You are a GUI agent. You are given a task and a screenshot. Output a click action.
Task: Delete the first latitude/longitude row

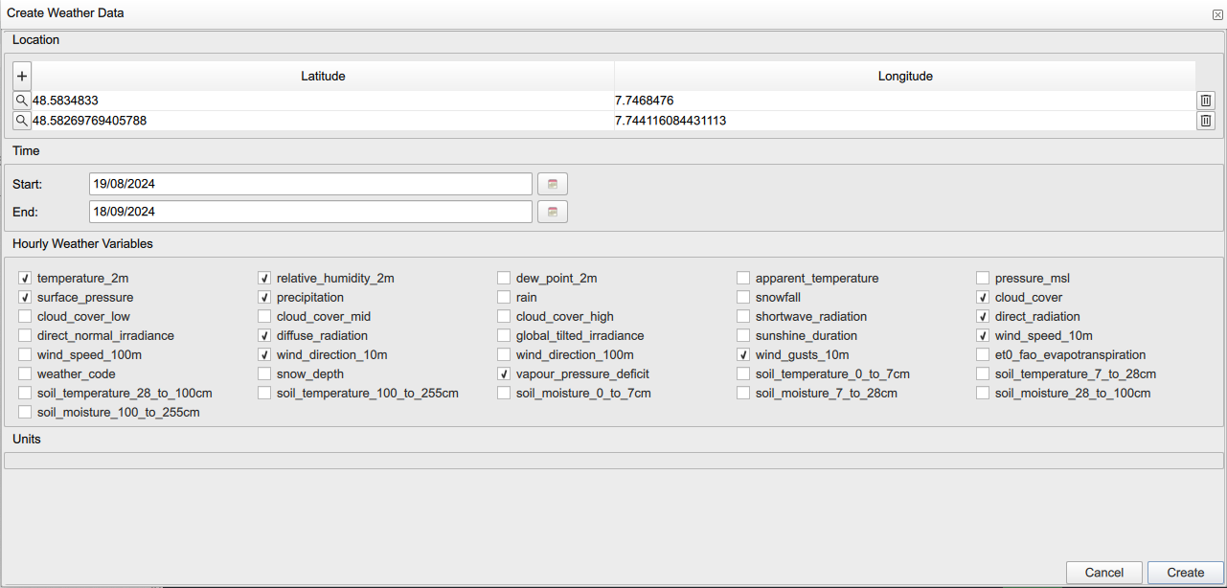[1205, 100]
